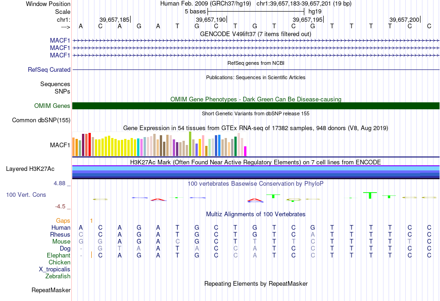Click the 4.88 PhyloP upper scale value
This screenshot has height=301, width=440.
[59, 183]
